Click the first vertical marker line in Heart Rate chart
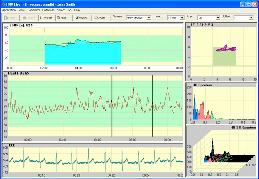Image resolution: width=259 pixels, height=179 pixels. click(x=112, y=105)
